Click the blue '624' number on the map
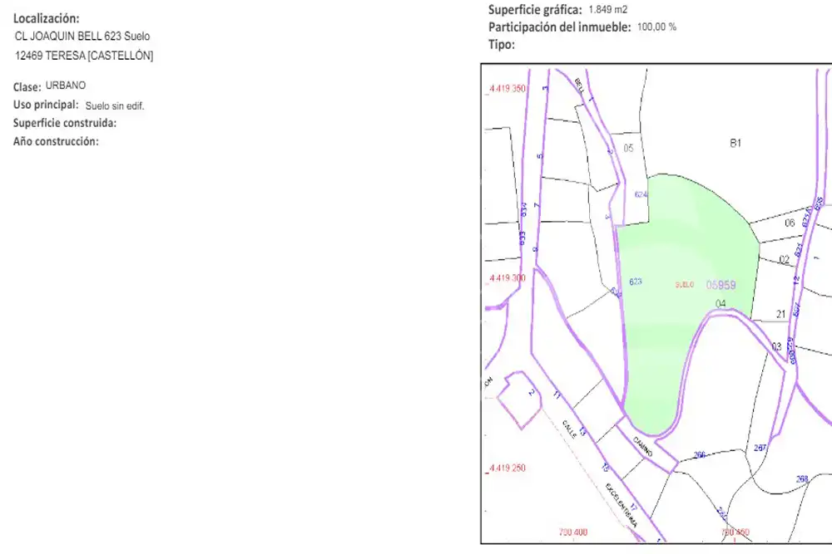Screen dimensions: 832x554 coord(641,194)
